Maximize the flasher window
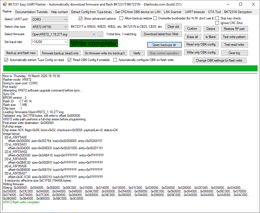Image resolution: width=260 pixels, height=213 pixels. coord(241,4)
